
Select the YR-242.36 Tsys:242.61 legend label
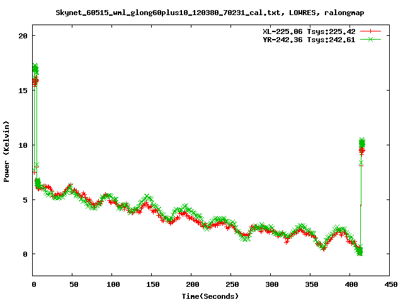(309, 40)
